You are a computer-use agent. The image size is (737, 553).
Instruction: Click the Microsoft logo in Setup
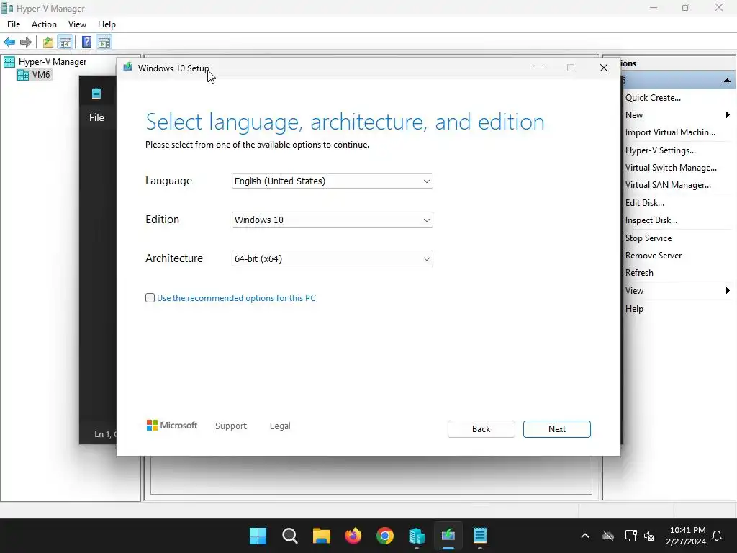tap(172, 426)
